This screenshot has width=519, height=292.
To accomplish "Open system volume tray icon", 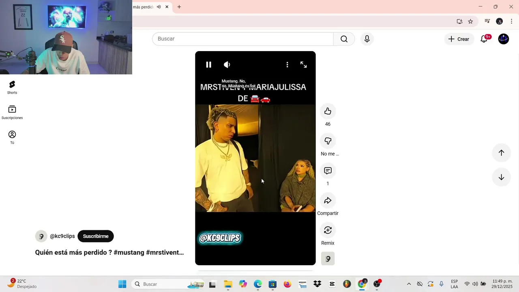I will (475, 284).
